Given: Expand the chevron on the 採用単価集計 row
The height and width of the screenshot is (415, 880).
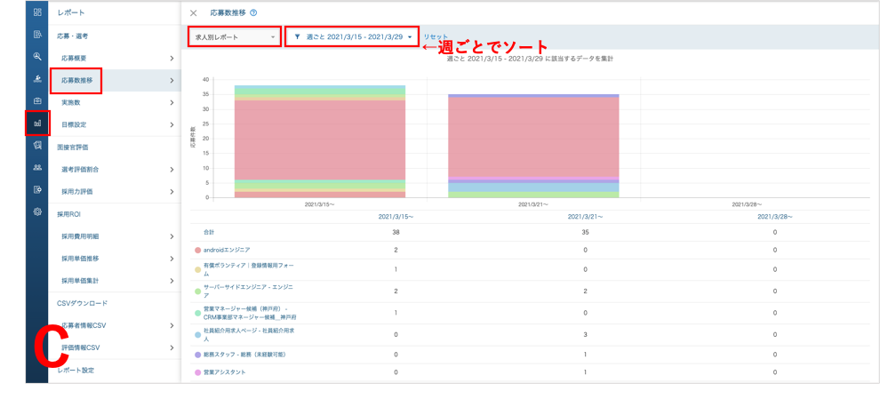Looking at the screenshot, I should point(172,281).
